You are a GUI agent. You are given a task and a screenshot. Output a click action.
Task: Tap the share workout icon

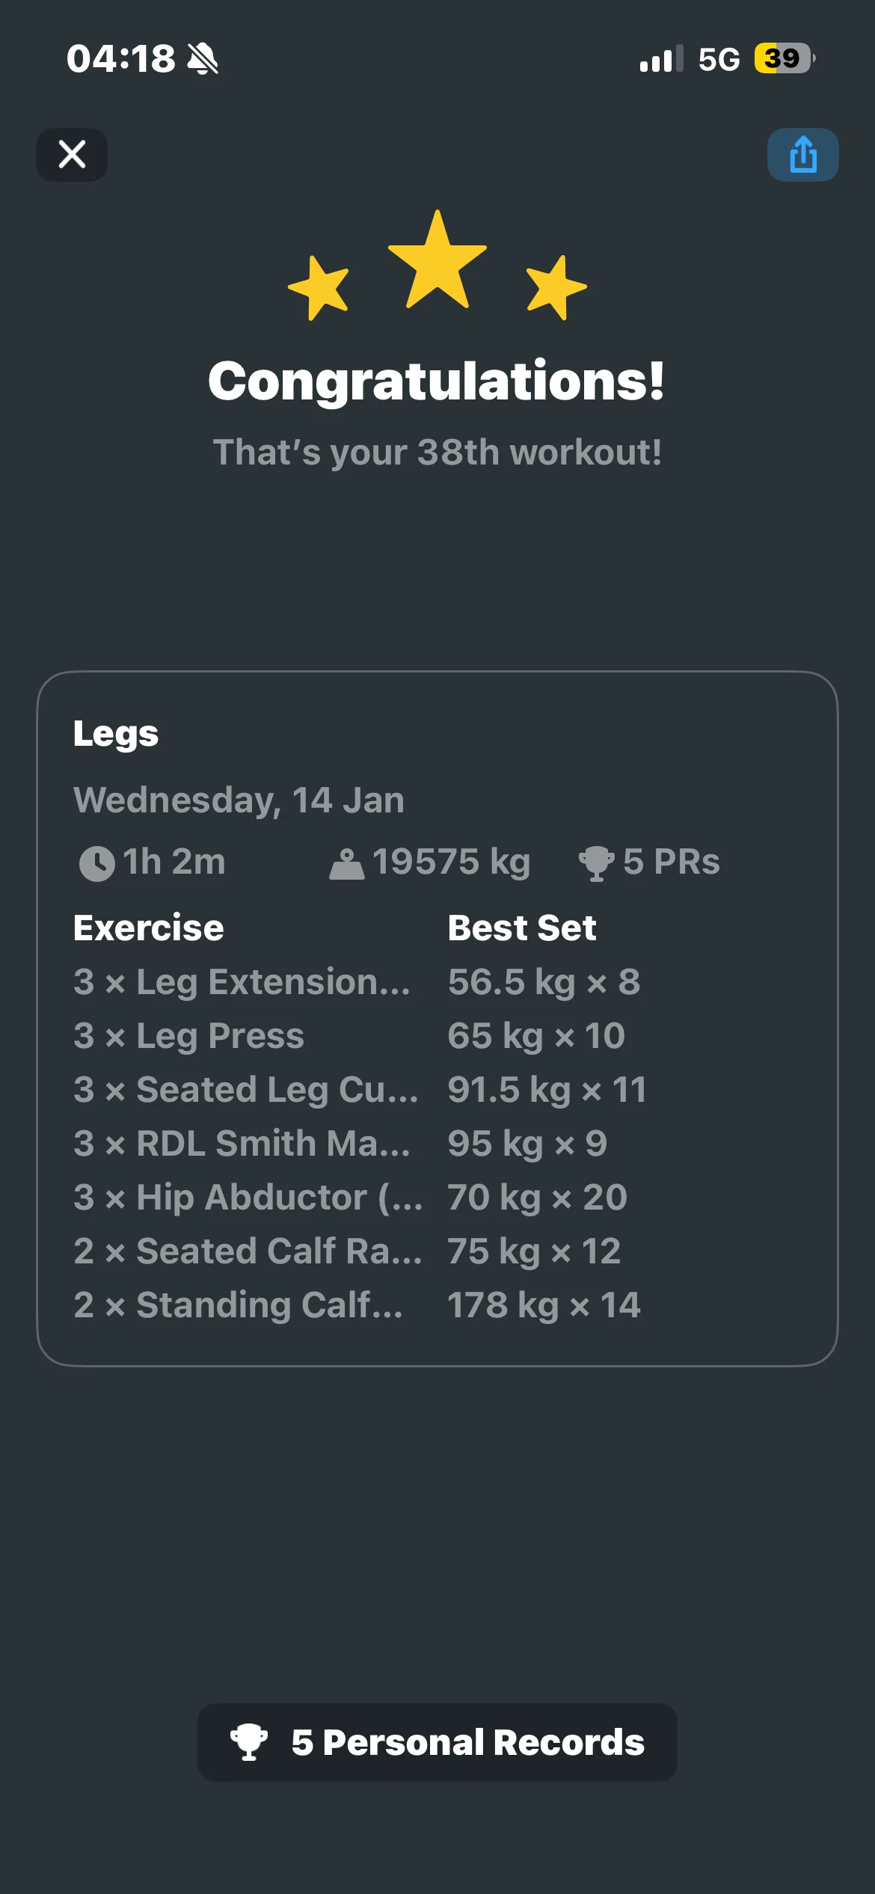802,155
